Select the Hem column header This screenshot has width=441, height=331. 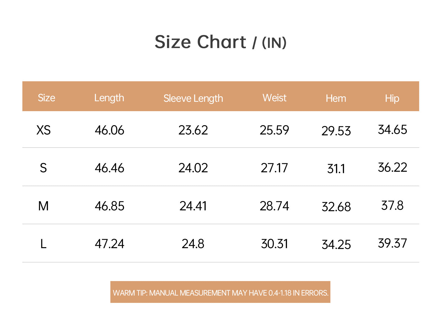click(x=336, y=98)
